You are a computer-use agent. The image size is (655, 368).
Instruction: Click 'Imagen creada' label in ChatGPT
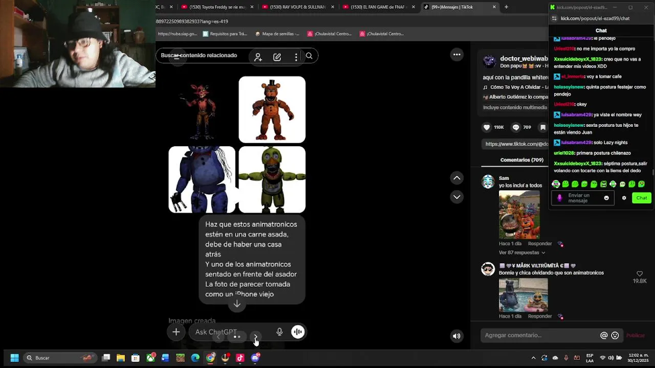(192, 321)
